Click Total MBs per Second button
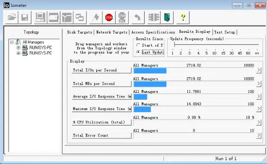This screenshot has width=267, height=164. click(102, 84)
